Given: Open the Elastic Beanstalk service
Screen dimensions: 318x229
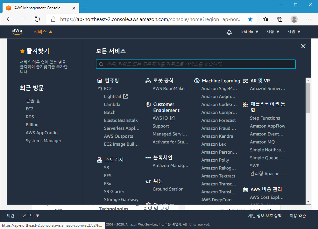Looking at the screenshot, I should point(121,120).
